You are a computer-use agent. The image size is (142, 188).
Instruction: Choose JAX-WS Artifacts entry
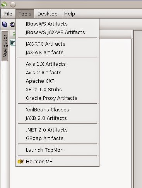click(57, 53)
